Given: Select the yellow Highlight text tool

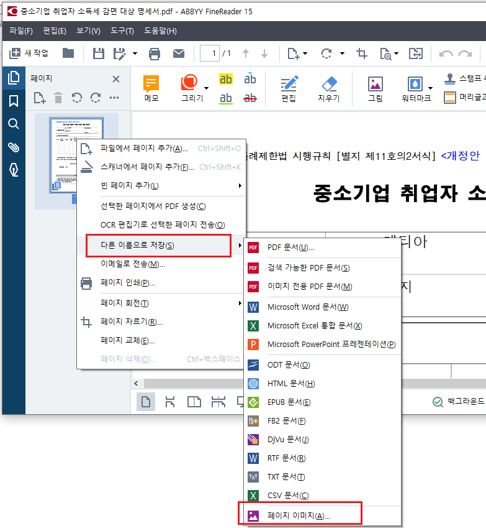Looking at the screenshot, I should 225,79.
